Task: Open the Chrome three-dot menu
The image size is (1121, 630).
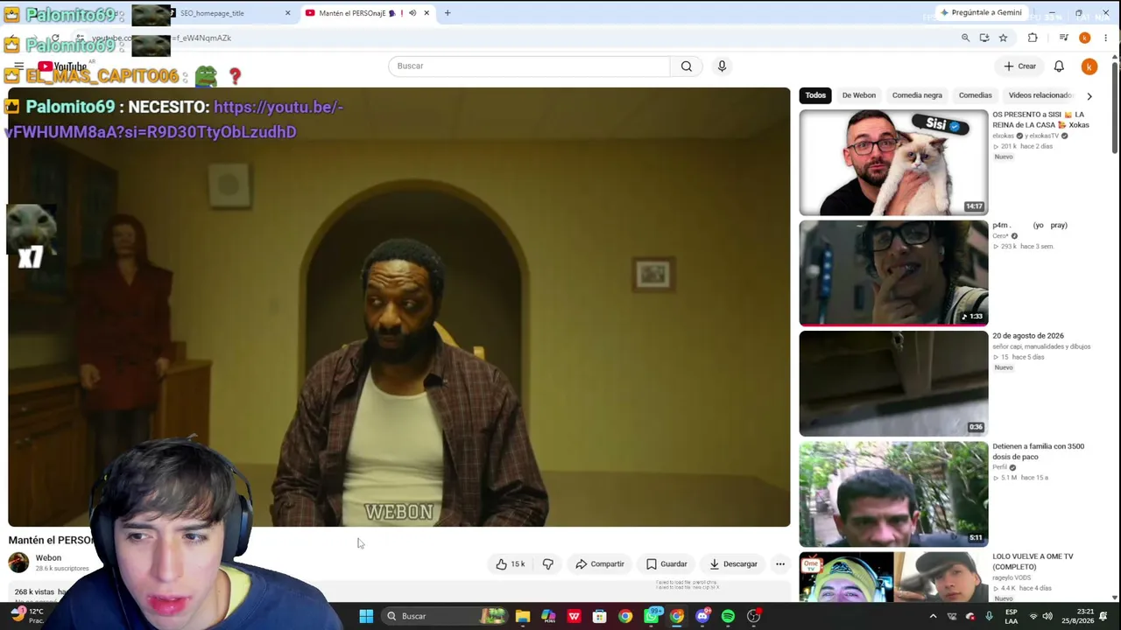Action: click(1106, 38)
